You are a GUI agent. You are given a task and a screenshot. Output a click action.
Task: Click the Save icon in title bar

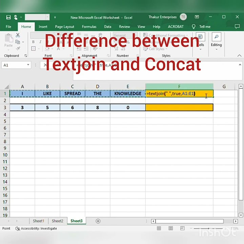tap(8, 17)
